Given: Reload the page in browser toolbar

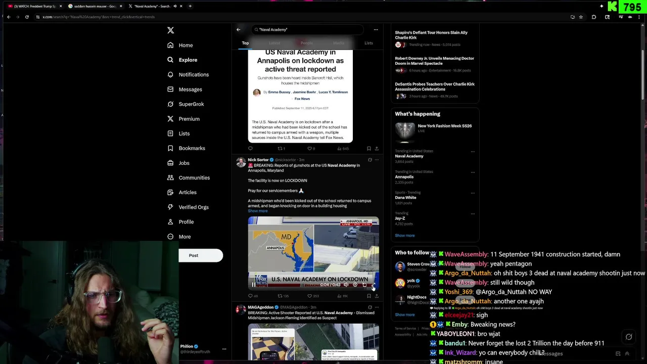Looking at the screenshot, I should point(27,17).
